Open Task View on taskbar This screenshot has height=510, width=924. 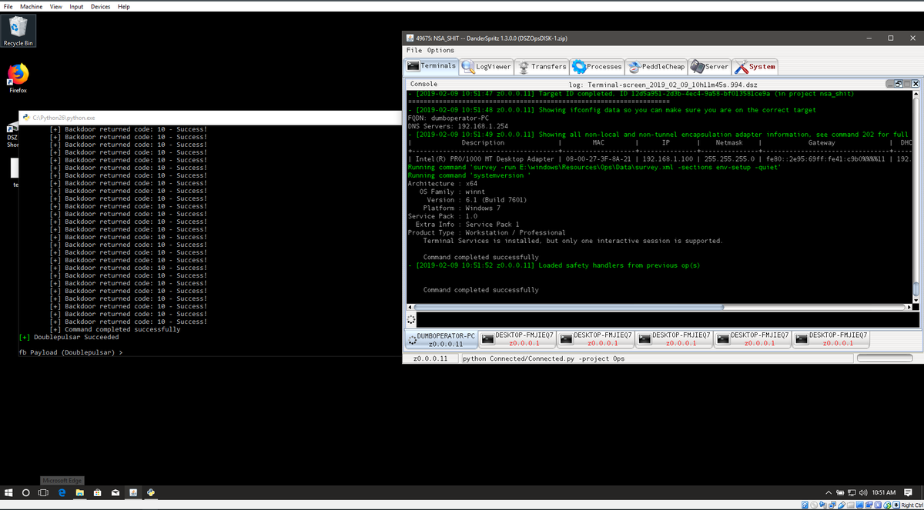click(44, 492)
